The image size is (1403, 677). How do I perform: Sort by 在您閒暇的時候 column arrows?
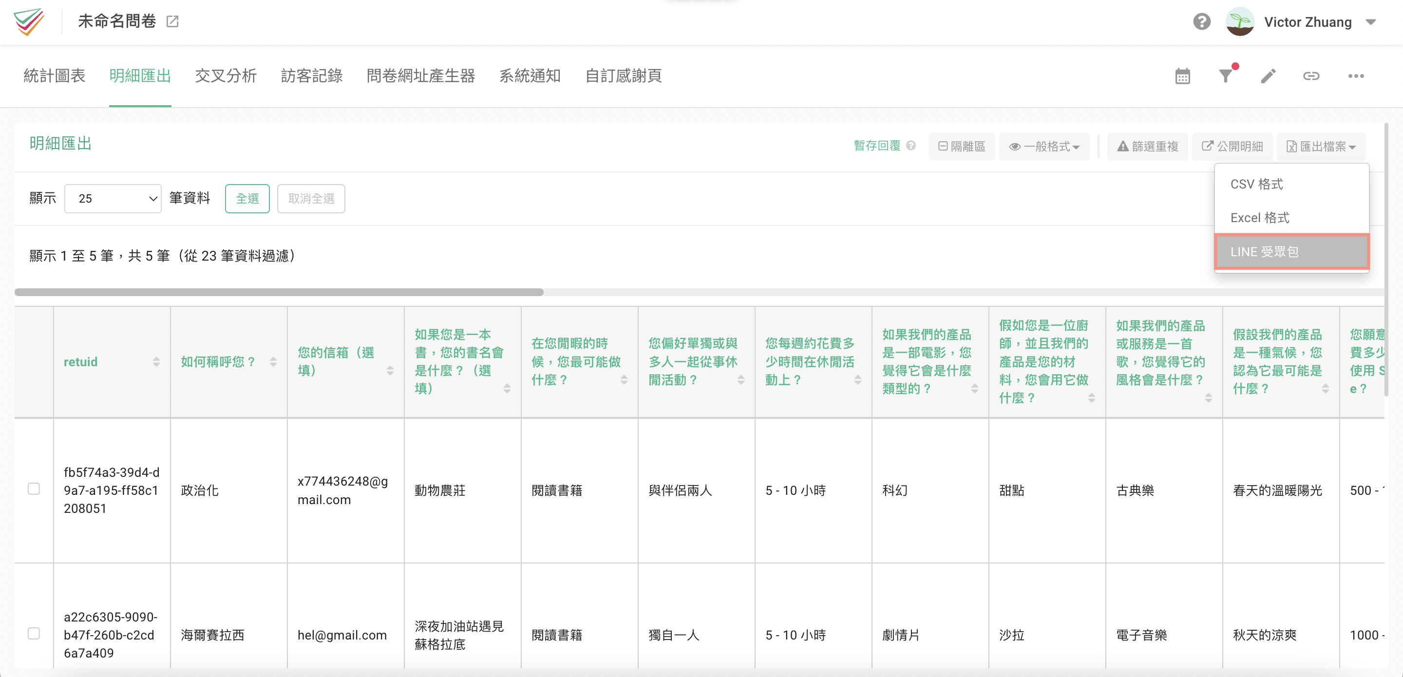tap(624, 379)
